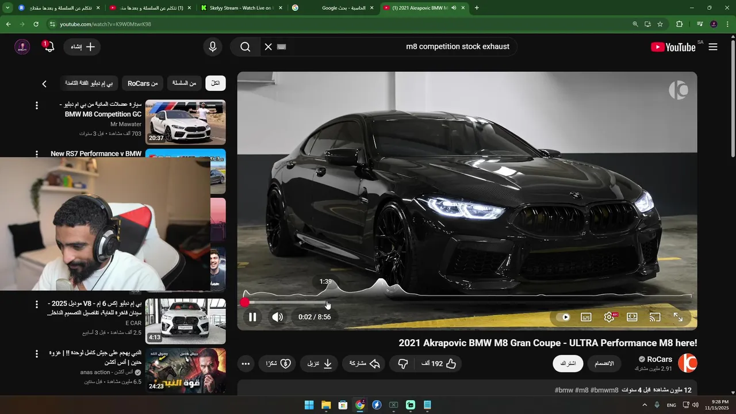Select the من RoCars filter chip
Viewport: 736px width, 414px height.
(x=143, y=83)
